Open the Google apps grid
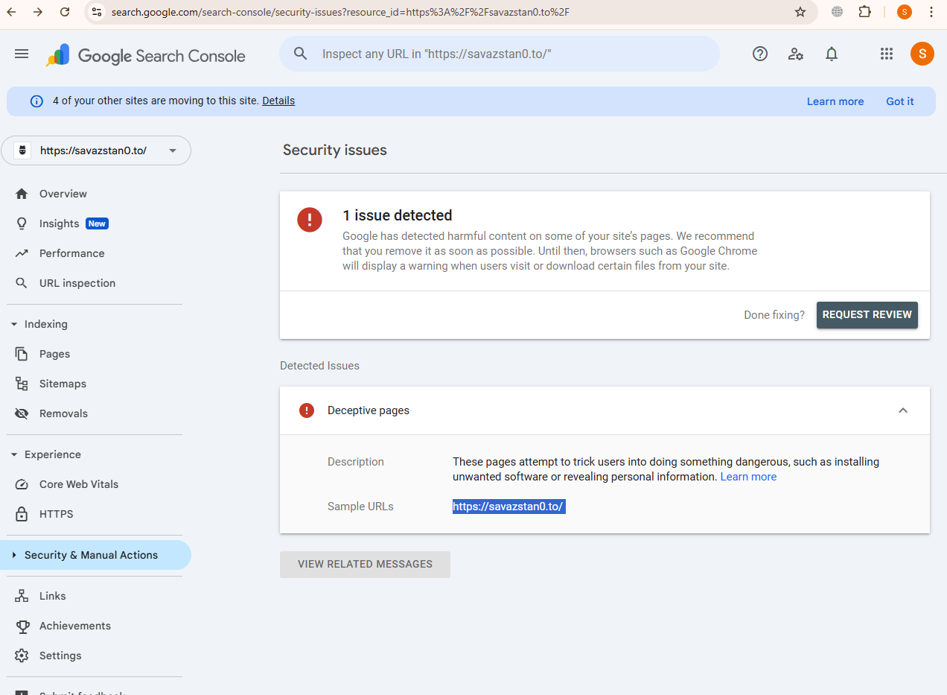 click(x=886, y=54)
